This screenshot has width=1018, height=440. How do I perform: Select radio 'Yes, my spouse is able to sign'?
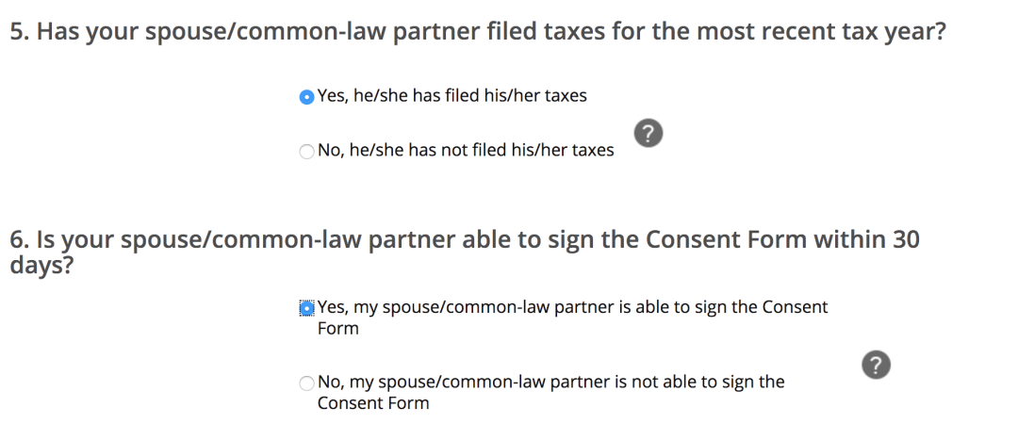click(306, 308)
